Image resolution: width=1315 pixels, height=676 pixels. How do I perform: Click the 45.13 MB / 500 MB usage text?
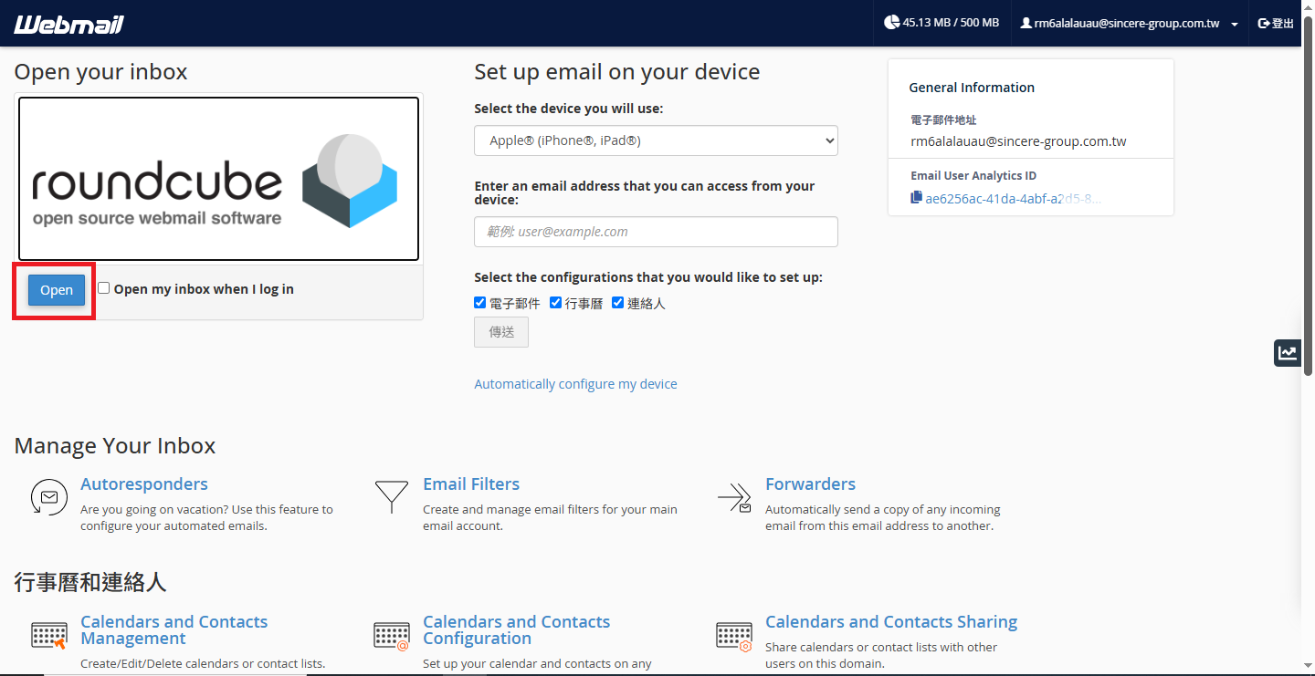[951, 23]
